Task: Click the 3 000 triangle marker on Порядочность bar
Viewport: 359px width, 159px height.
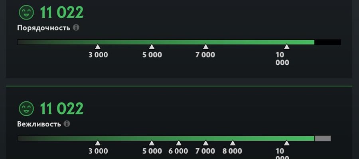Action: click(98, 47)
